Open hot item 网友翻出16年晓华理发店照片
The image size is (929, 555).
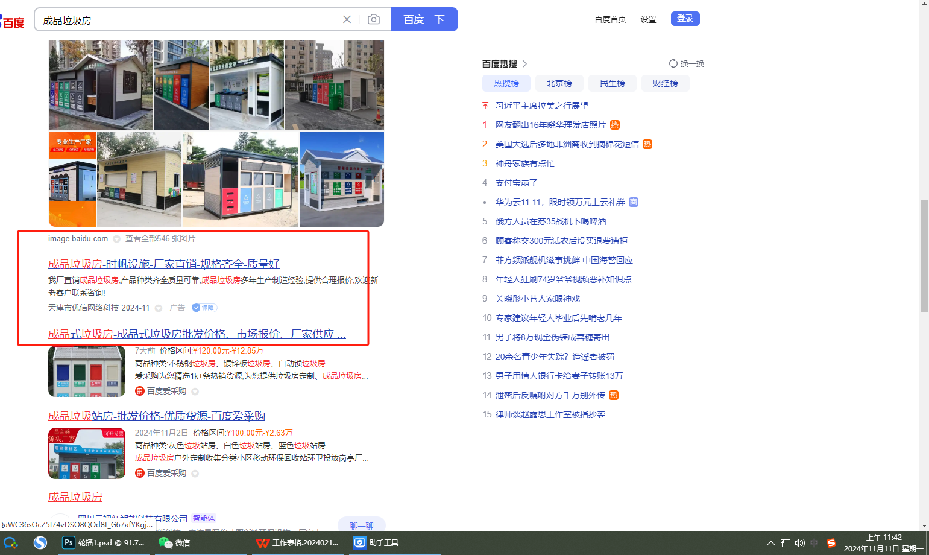coord(550,125)
